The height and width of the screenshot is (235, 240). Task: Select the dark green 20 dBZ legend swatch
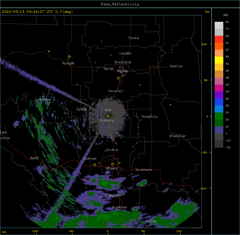click(219, 123)
